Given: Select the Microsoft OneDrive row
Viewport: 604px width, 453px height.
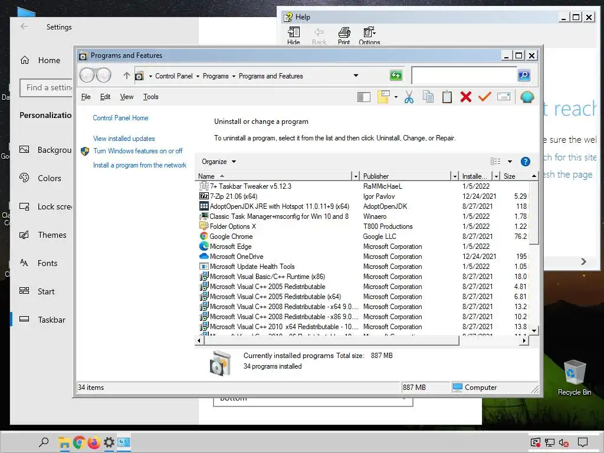Looking at the screenshot, I should pos(363,257).
